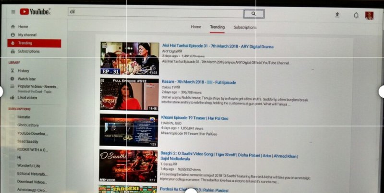Open Colors TV channel link
Image resolution: width=384 pixels, height=193 pixels.
(169, 87)
